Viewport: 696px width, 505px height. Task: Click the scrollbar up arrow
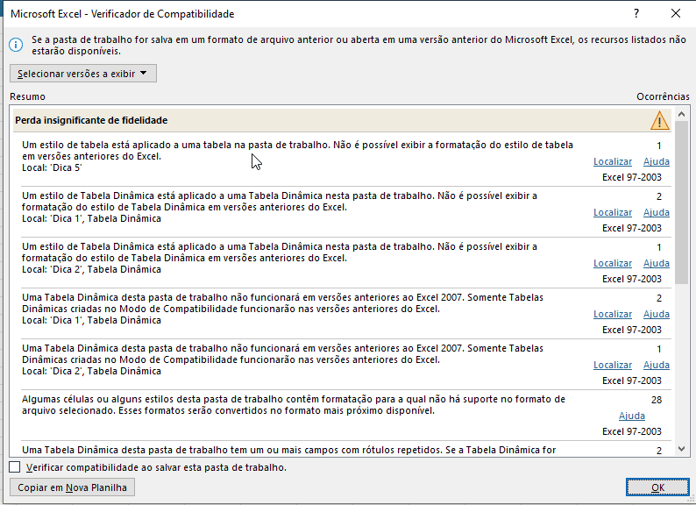point(681,114)
